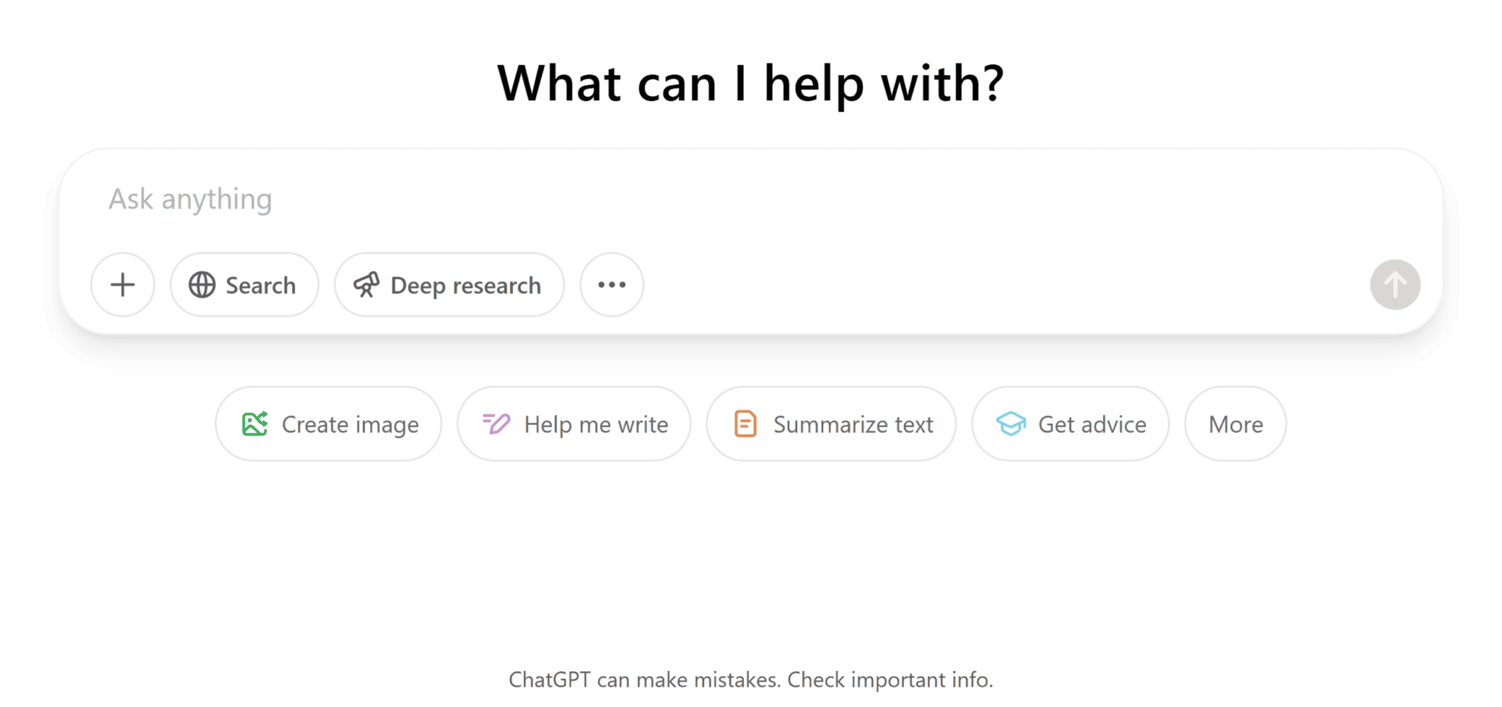Click the purple pencil icon for writing help
The height and width of the screenshot is (707, 1502).
click(496, 424)
